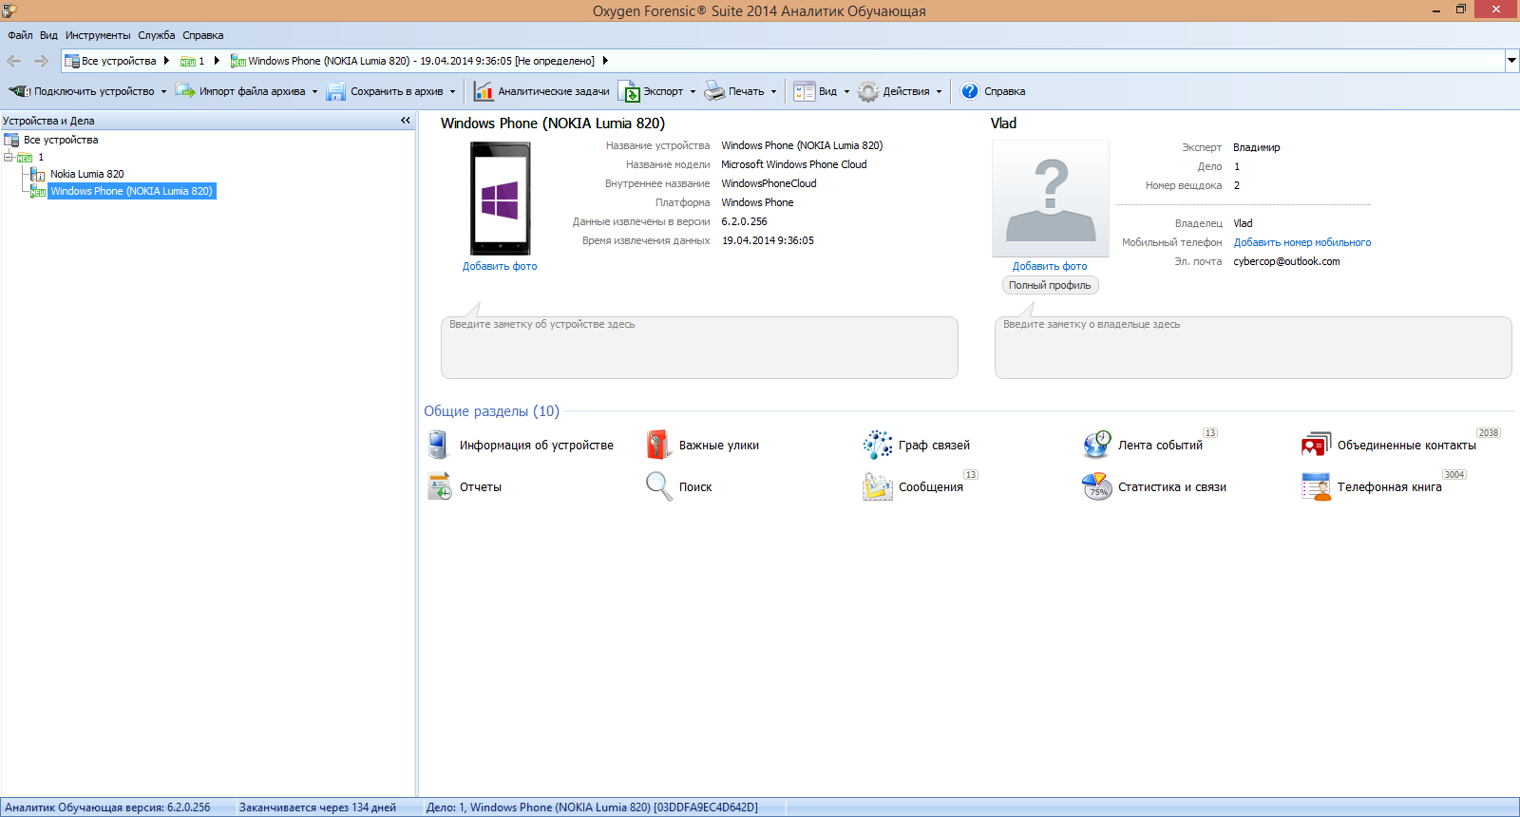Click the owner note input field
The image size is (1520, 817).
click(1253, 348)
